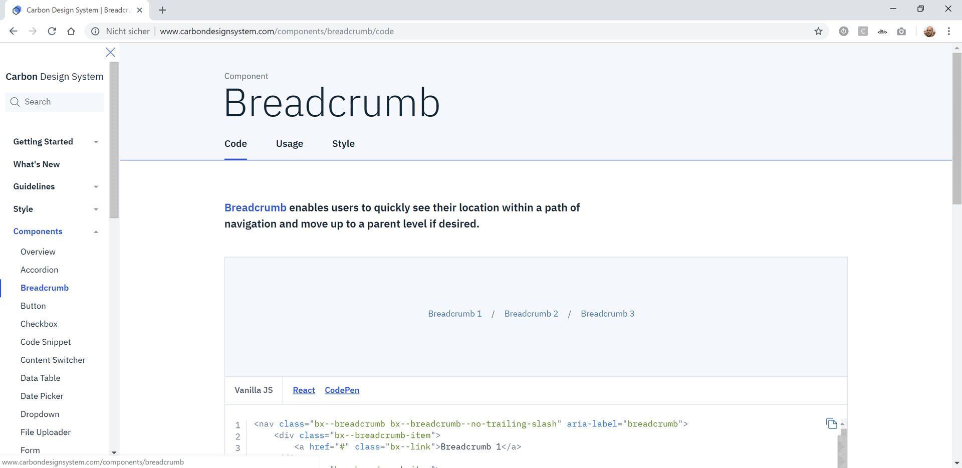Screen dimensions: 962x468
Task: Click the browser forward arrow
Action: 33,31
